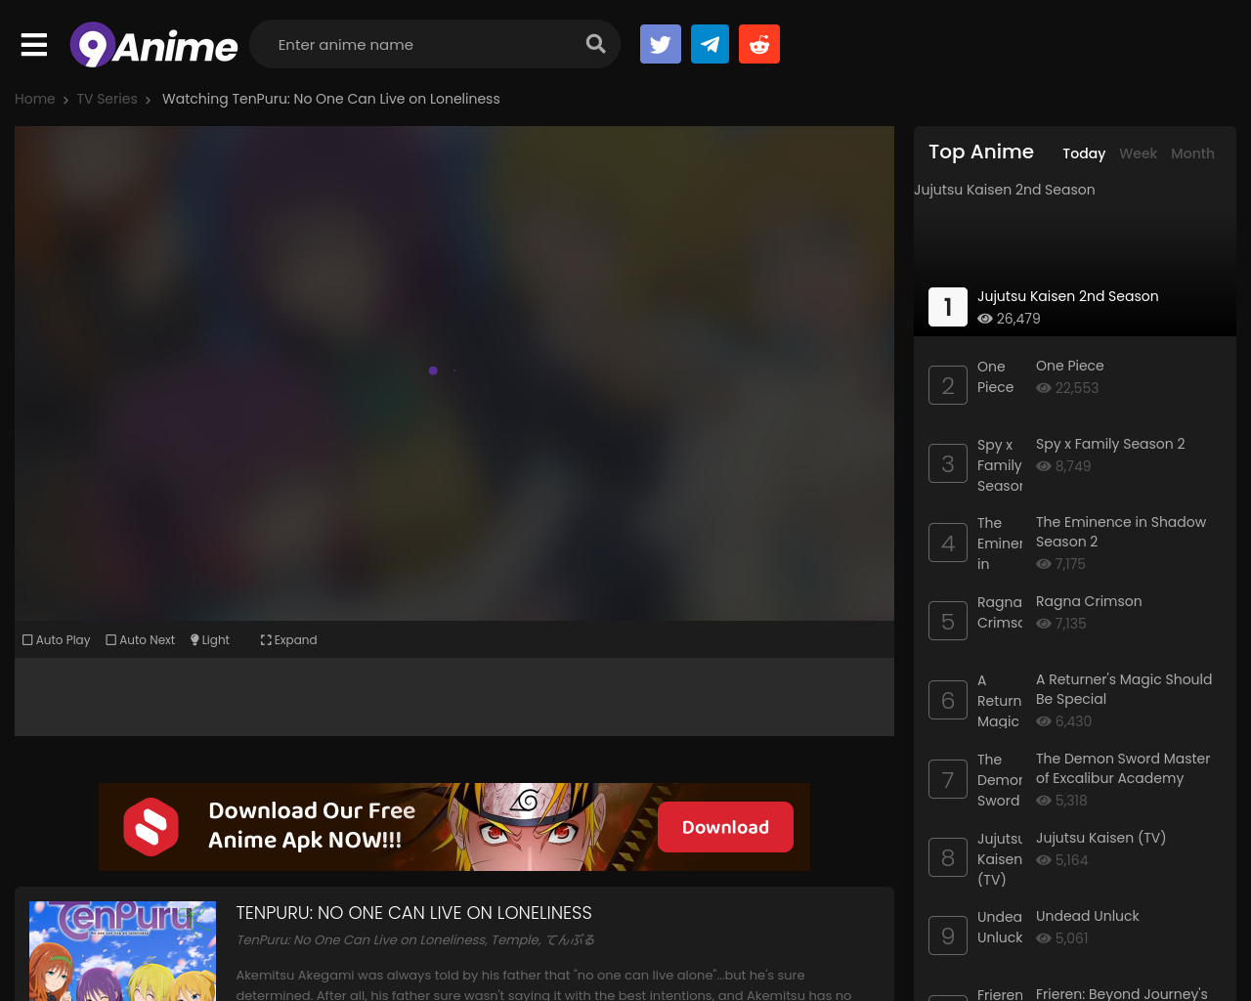1251x1001 pixels.
Task: Click the 26,479 view count
Action: pos(1009,319)
